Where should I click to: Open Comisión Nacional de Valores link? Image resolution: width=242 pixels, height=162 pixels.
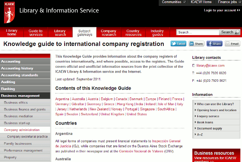141,151
